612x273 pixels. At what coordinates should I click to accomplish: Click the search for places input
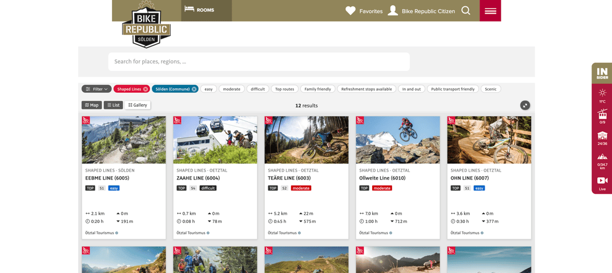click(259, 62)
